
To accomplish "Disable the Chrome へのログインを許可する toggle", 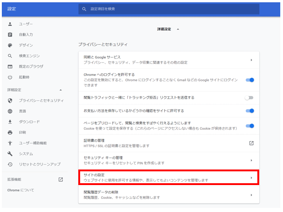I will tap(250, 80).
